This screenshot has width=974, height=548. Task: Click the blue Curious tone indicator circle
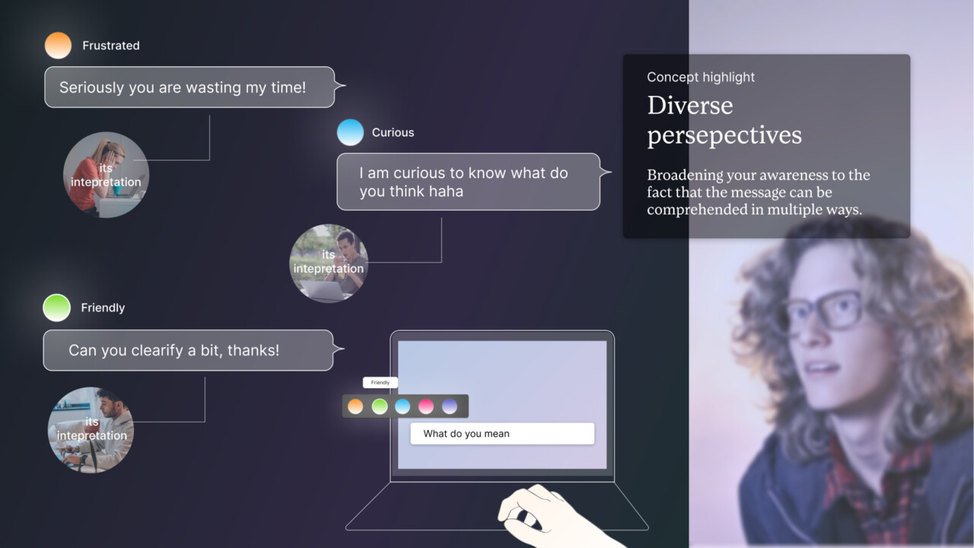[x=350, y=132]
